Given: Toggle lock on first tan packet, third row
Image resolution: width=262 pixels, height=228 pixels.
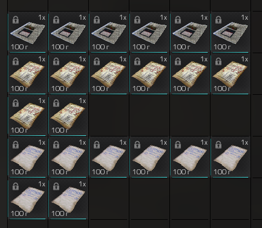Looking at the screenshot, I should click(15, 103).
